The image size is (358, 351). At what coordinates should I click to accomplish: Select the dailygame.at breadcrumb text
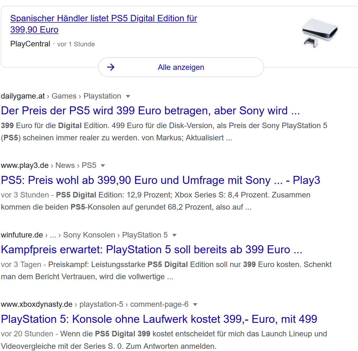pyautogui.click(x=61, y=96)
